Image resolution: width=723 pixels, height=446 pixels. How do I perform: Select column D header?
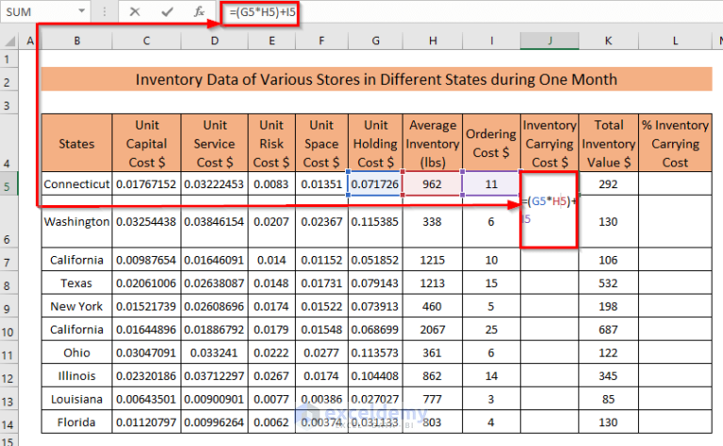pyautogui.click(x=214, y=41)
